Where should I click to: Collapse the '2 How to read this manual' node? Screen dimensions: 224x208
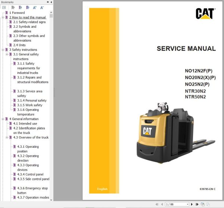[3, 18]
